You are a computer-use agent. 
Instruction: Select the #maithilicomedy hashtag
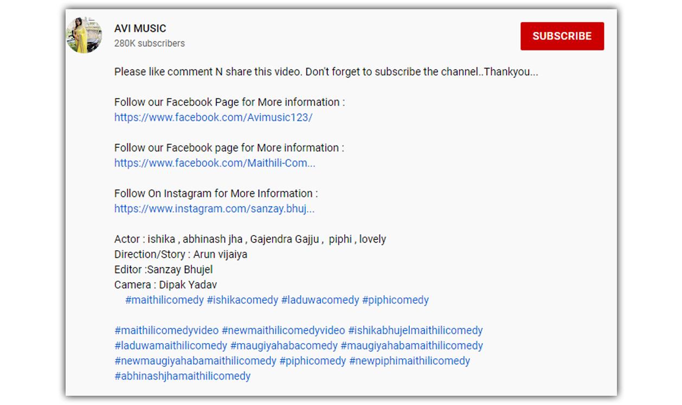(x=164, y=300)
